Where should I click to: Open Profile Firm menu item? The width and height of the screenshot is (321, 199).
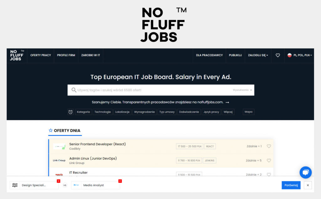pos(66,55)
